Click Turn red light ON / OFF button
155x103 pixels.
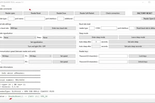(38, 46)
